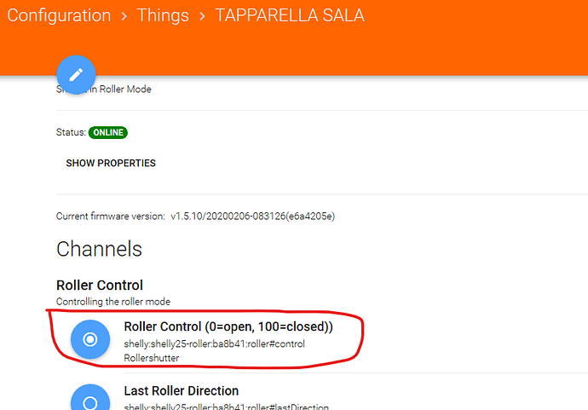Click the Rollershutter item type label

[x=153, y=357]
